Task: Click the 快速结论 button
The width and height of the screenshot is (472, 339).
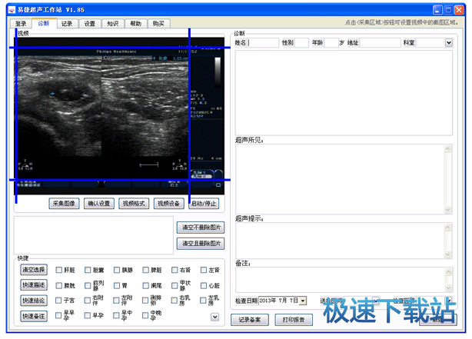Action: pyautogui.click(x=34, y=300)
